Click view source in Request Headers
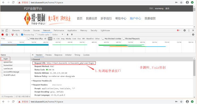This screenshot has width=197, height=104. coord(57,85)
